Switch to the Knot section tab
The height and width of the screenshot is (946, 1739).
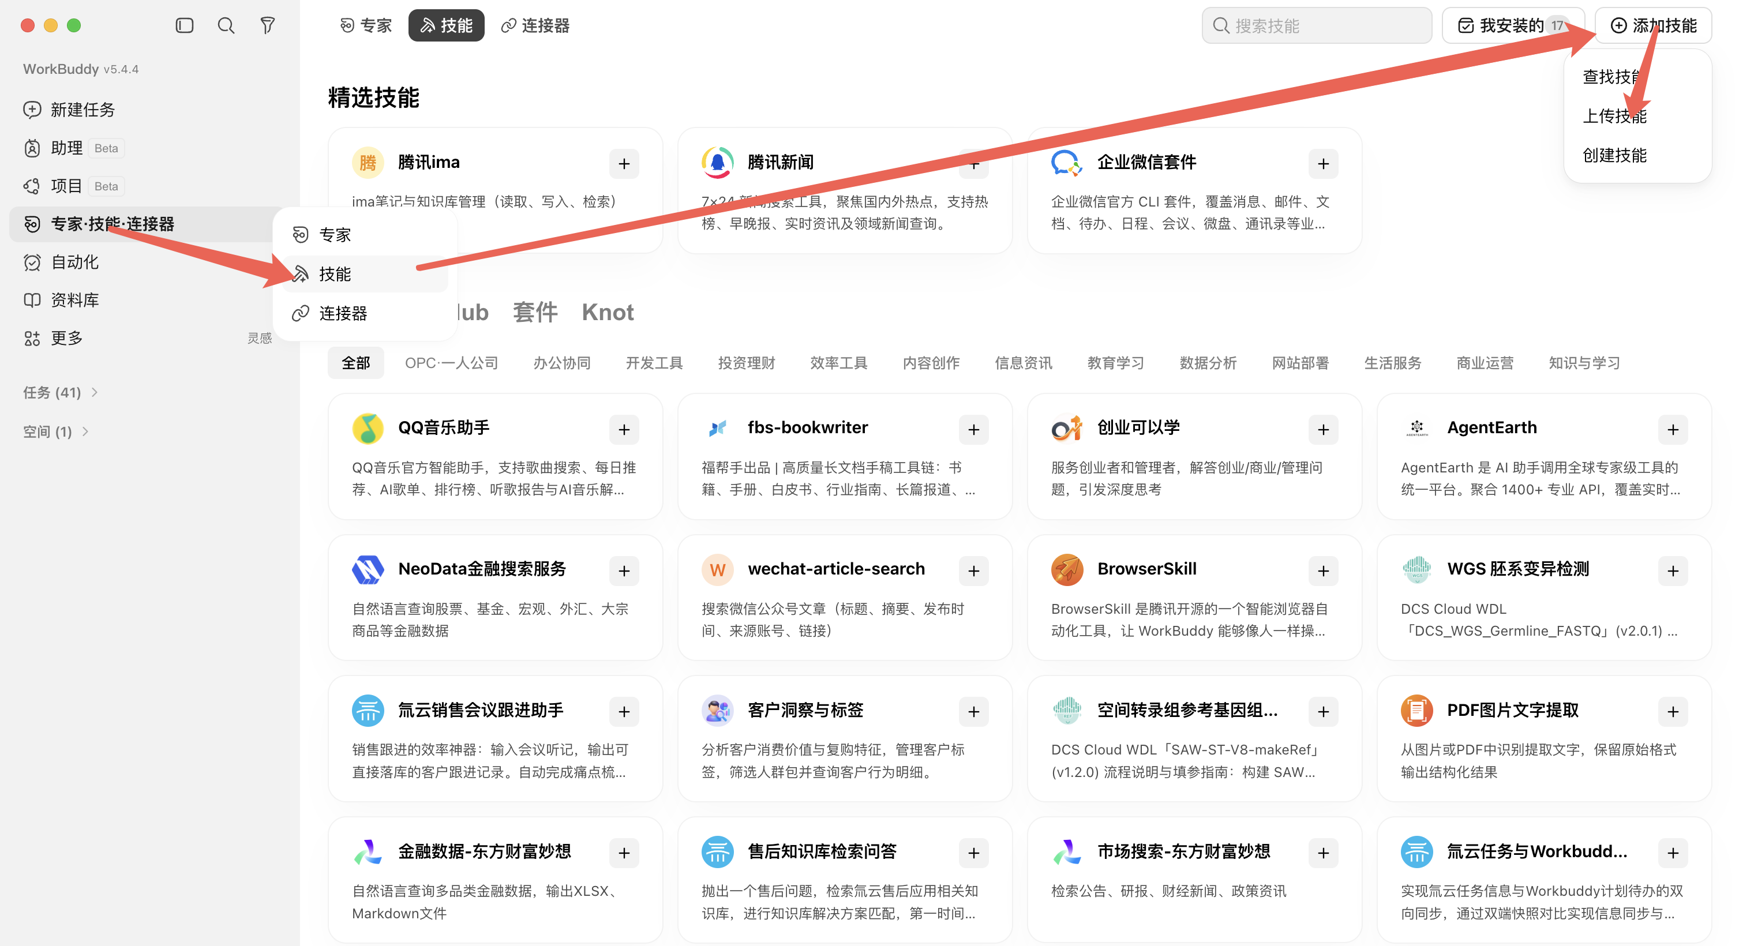coord(608,313)
